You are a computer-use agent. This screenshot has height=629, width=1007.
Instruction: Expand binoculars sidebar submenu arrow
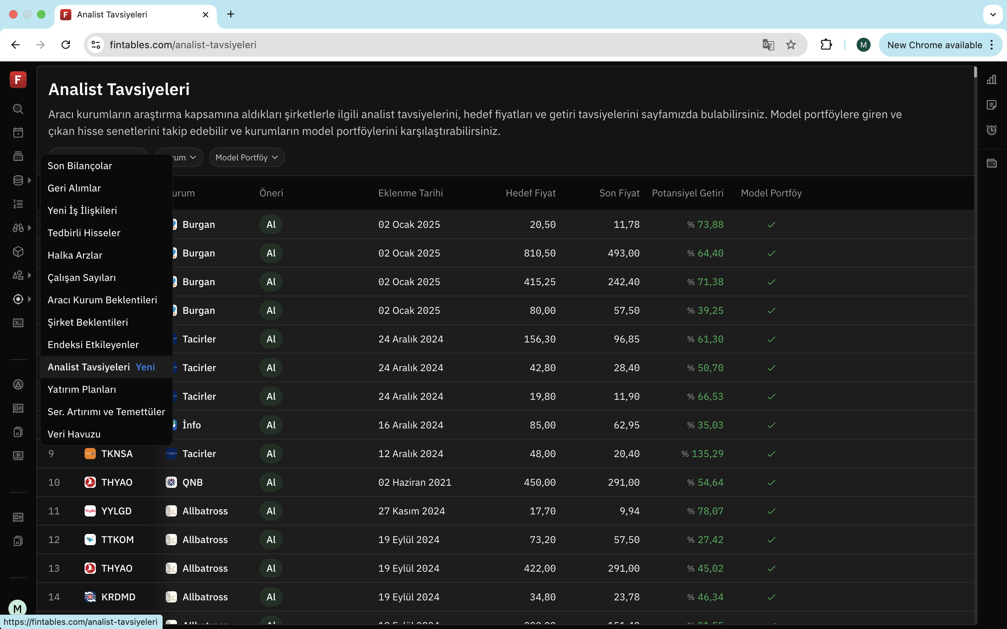click(29, 228)
